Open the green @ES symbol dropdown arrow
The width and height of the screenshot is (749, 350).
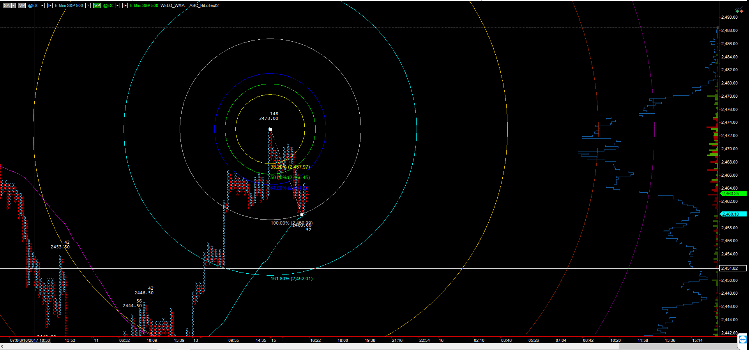coord(117,5)
